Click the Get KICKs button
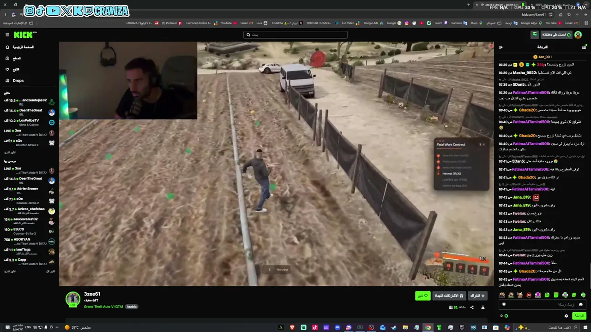The image size is (591, 332). point(556,35)
